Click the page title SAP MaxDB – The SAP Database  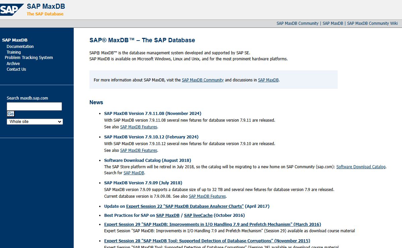142,40
